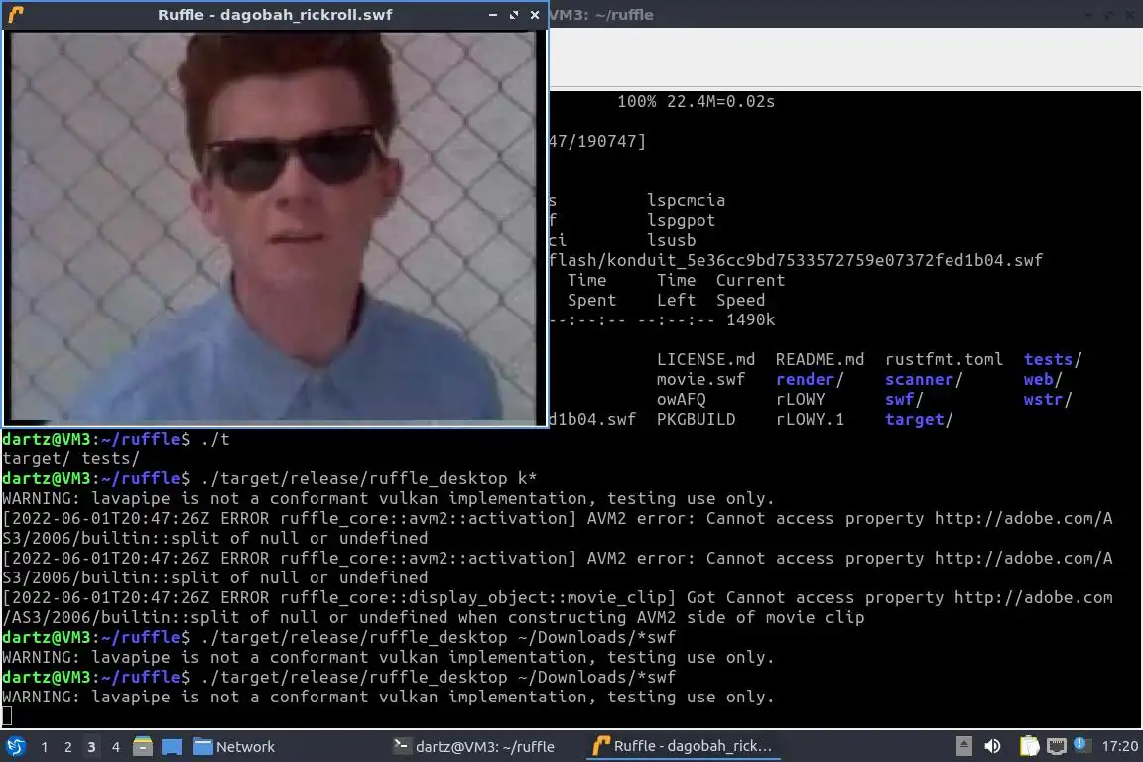Click 'wstr/' directory in terminal listing
The image size is (1143, 762).
pyautogui.click(x=1048, y=399)
